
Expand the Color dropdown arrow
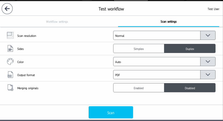click(208, 62)
